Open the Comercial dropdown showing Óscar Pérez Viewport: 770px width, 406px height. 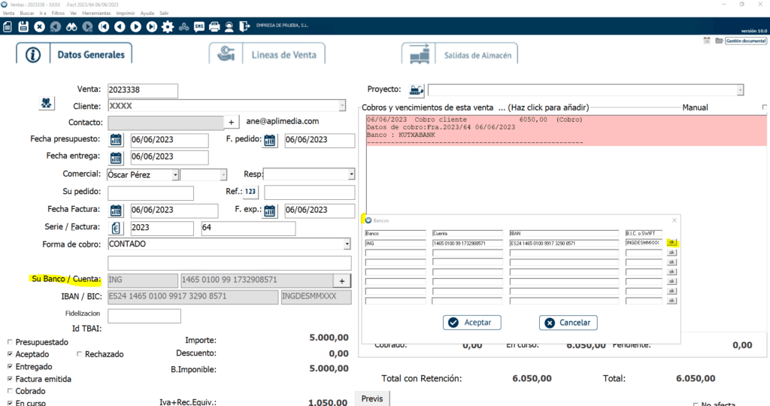click(175, 175)
